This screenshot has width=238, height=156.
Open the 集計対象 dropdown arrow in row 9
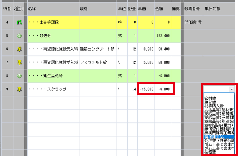point(231,89)
